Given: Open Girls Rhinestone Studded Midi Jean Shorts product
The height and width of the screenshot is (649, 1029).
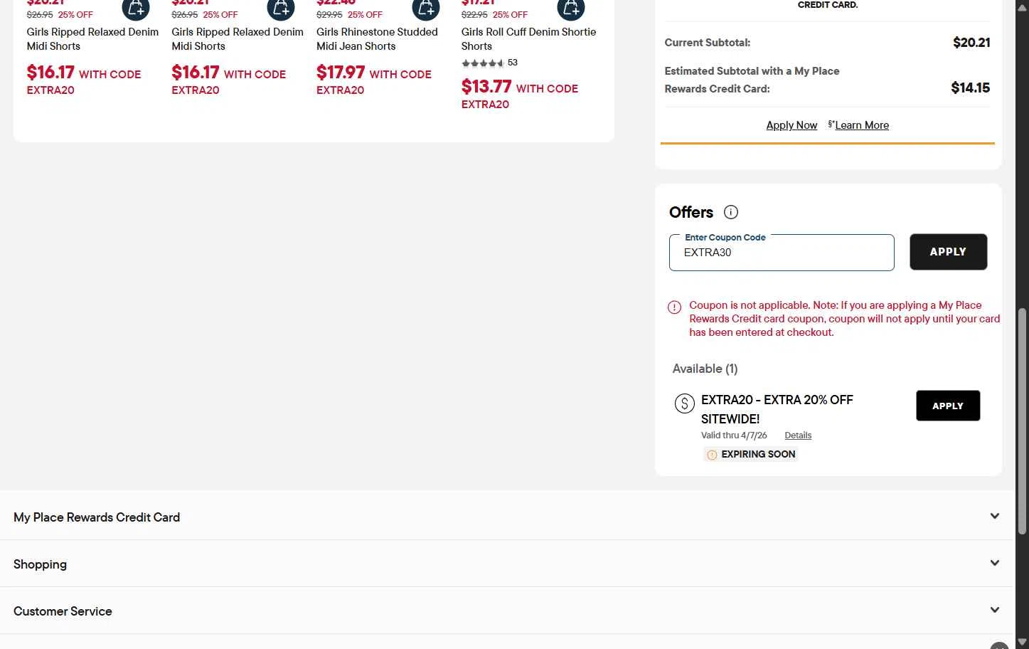Looking at the screenshot, I should [x=377, y=39].
